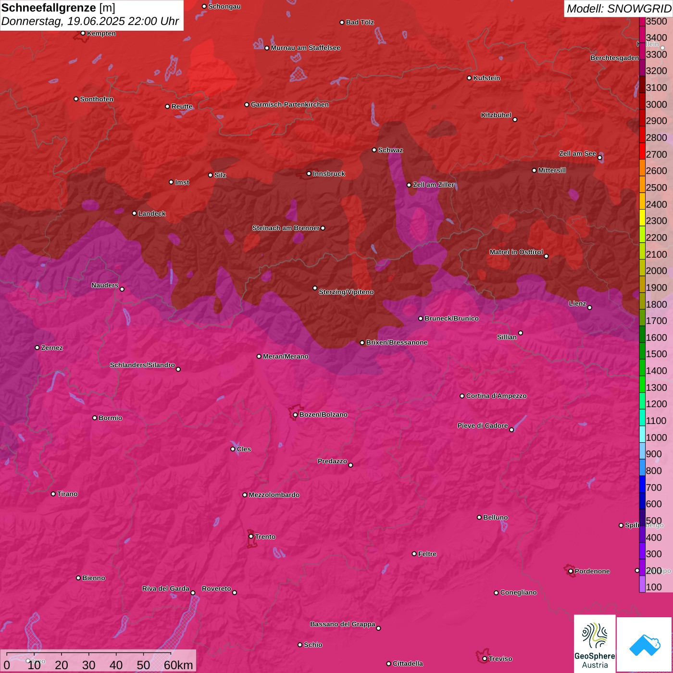
Task: Click the 2300 m yellow legend swatch
Action: pyautogui.click(x=642, y=217)
